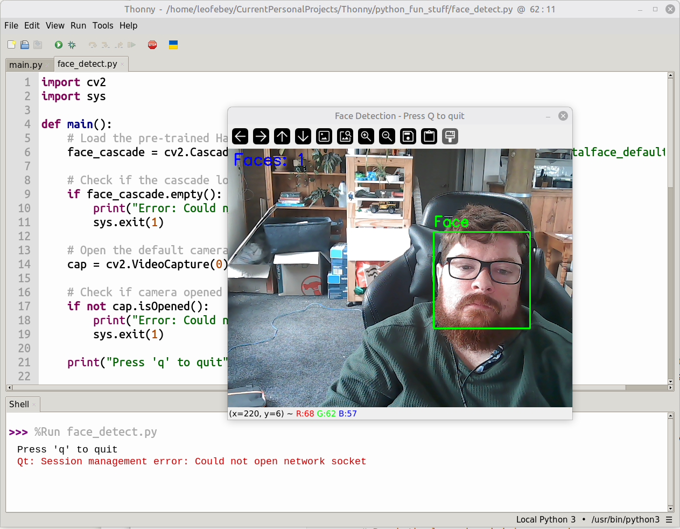Viewport: 680px width, 529px height.
Task: Pan left with the left arrow icon
Action: [241, 136]
